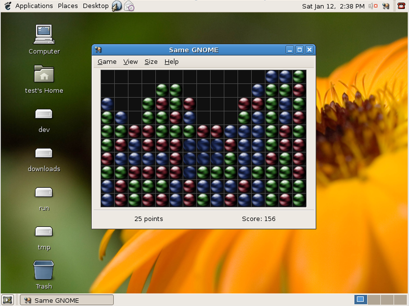The height and width of the screenshot is (306, 409).
Task: Open the Applications menu in top panel
Action: point(34,6)
